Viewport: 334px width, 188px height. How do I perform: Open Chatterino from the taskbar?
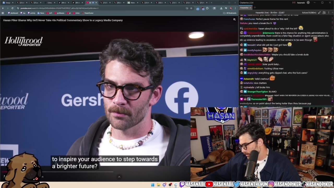coord(176,185)
